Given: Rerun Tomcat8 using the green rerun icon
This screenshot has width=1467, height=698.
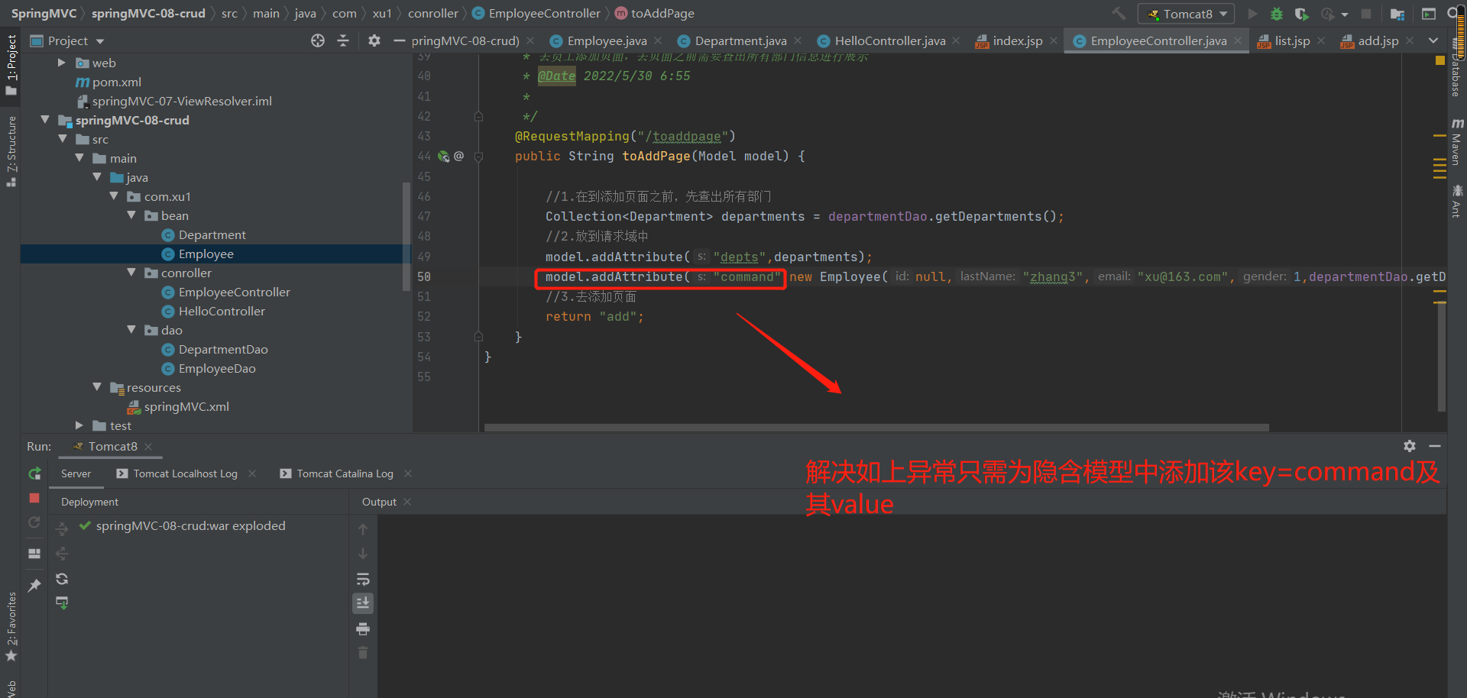Looking at the screenshot, I should [x=34, y=473].
